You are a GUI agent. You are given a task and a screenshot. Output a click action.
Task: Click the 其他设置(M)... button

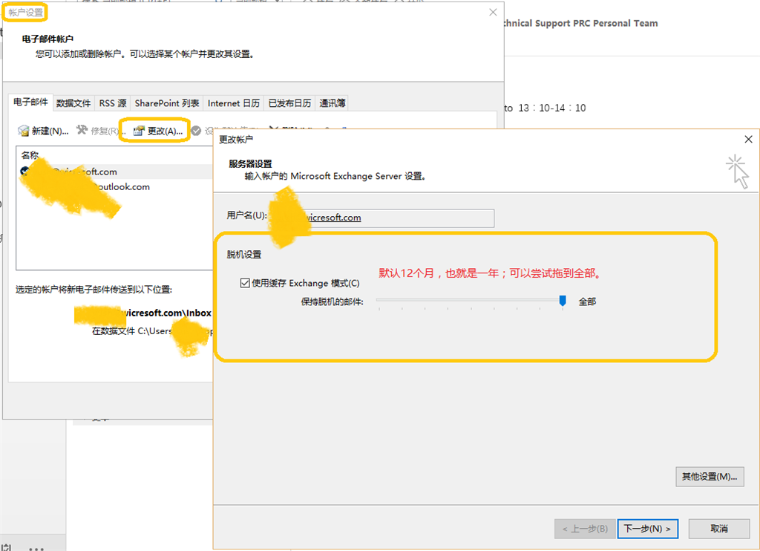click(710, 477)
